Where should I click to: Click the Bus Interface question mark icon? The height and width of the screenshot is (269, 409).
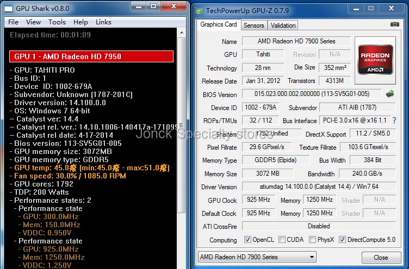394,120
